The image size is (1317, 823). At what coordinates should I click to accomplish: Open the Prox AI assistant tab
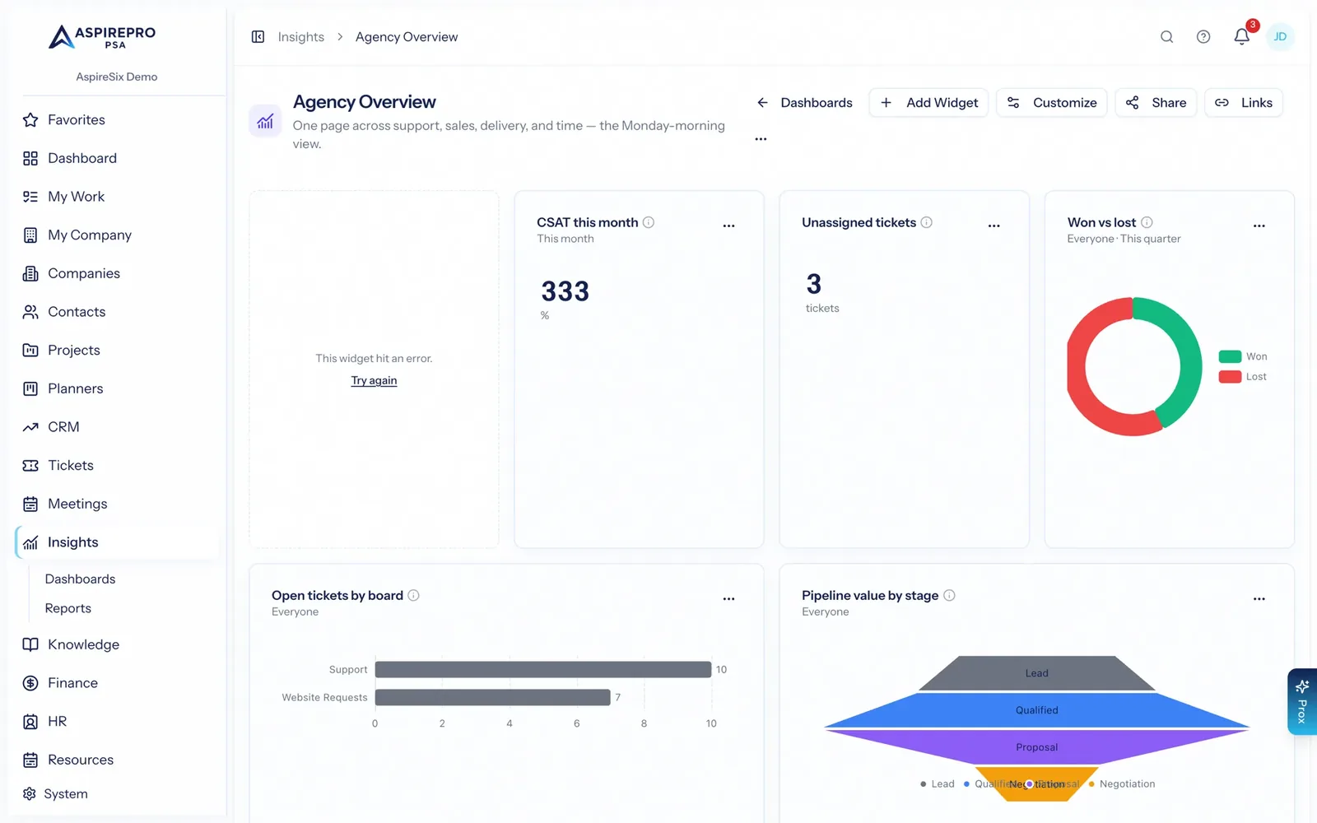pyautogui.click(x=1301, y=701)
